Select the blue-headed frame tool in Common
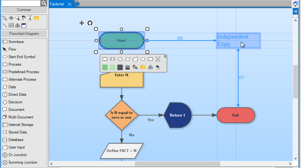The image size is (301, 168). tap(24, 25)
